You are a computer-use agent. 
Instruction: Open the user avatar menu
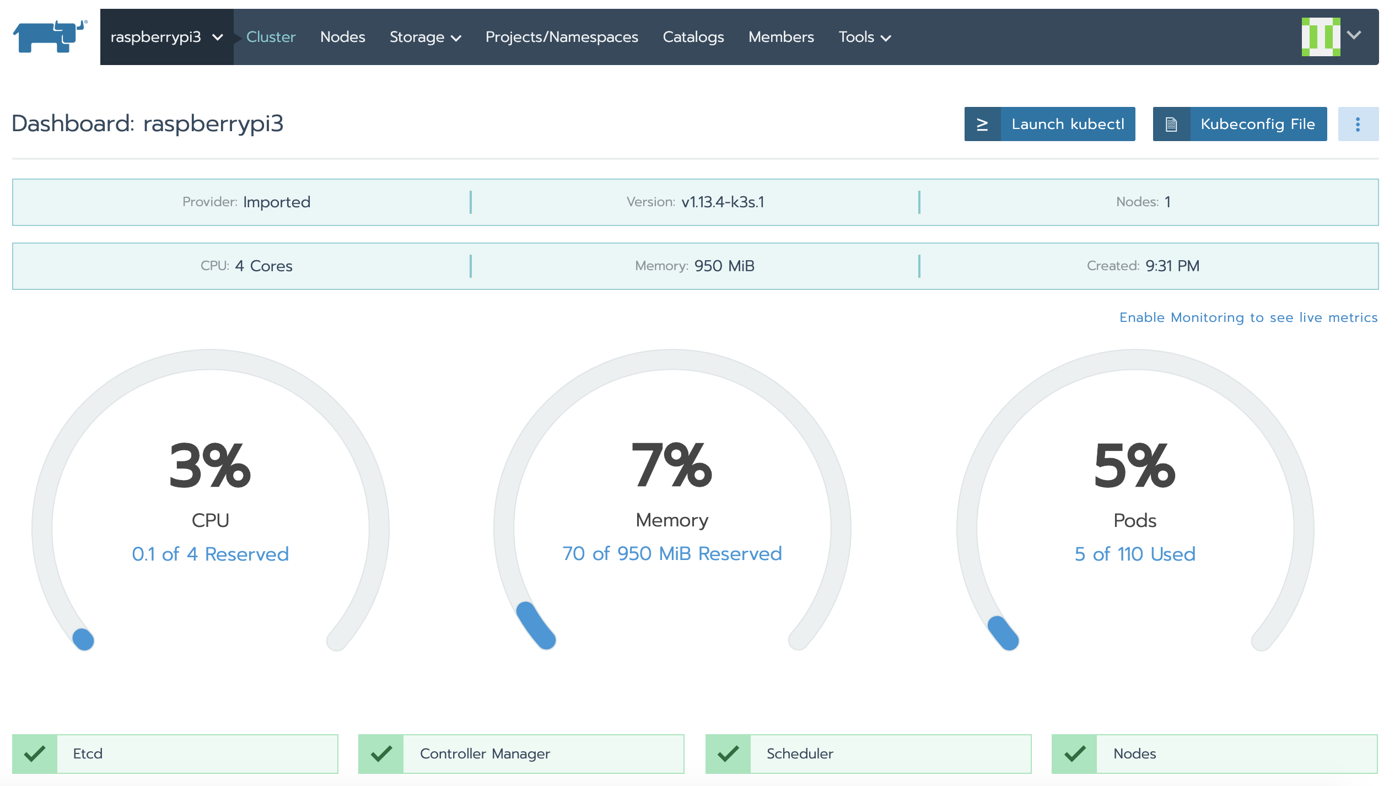coord(1321,36)
